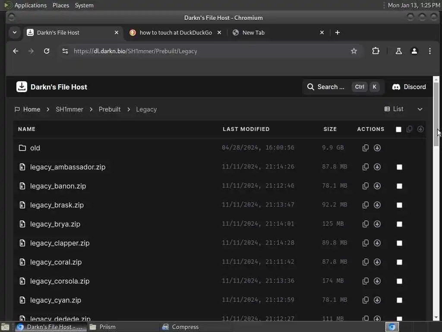
Task: Open the old folder
Action: pyautogui.click(x=35, y=148)
